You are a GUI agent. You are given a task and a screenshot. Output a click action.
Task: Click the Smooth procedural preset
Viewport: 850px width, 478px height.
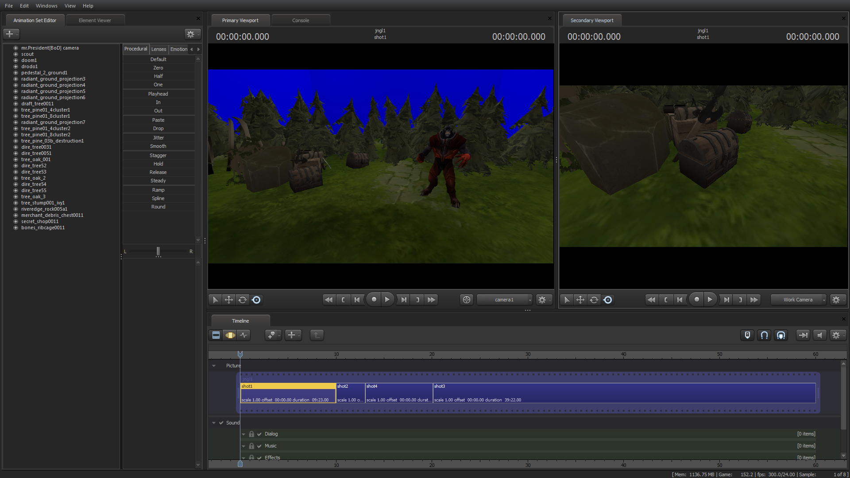point(158,146)
